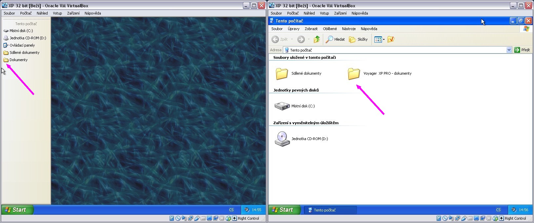Open Nástroje menu in Explorer window
Image resolution: width=534 pixels, height=223 pixels.
(x=349, y=29)
